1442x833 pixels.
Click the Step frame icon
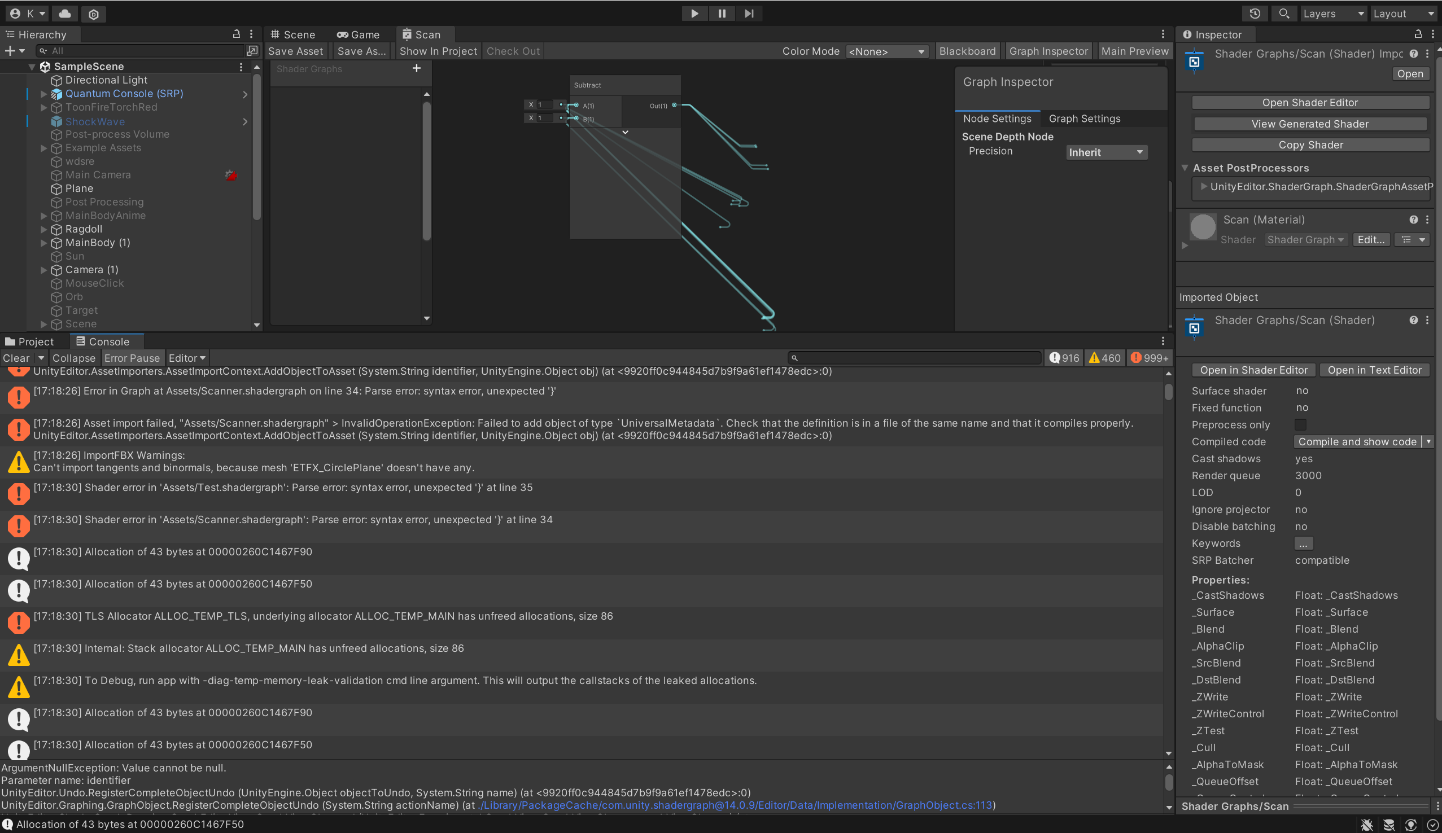click(749, 13)
